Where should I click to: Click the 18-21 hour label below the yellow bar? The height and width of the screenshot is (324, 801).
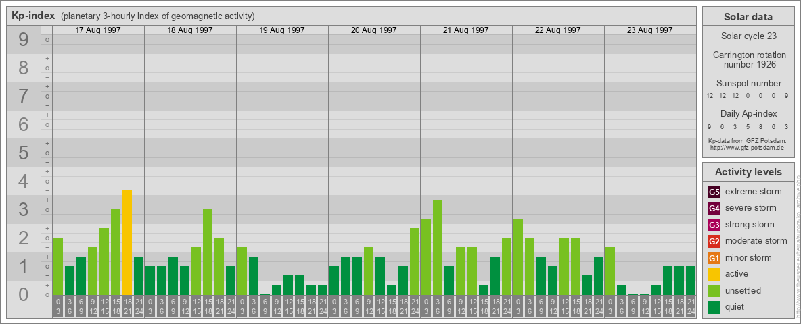[127, 307]
